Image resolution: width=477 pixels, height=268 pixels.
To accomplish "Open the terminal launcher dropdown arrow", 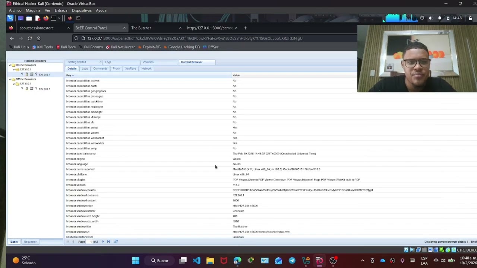I will (59, 18).
